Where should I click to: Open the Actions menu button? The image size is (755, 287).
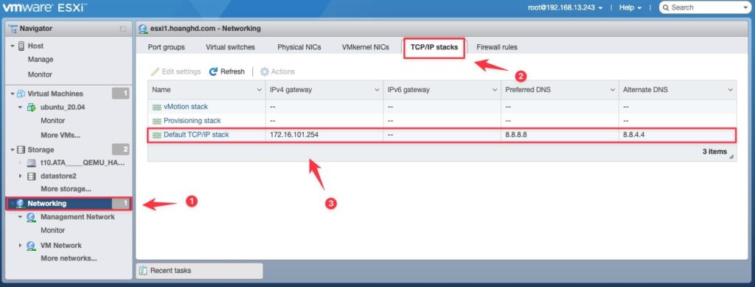pos(277,72)
